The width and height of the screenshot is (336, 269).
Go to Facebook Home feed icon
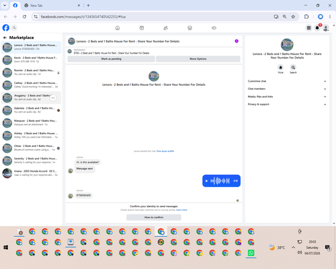[x=118, y=28]
